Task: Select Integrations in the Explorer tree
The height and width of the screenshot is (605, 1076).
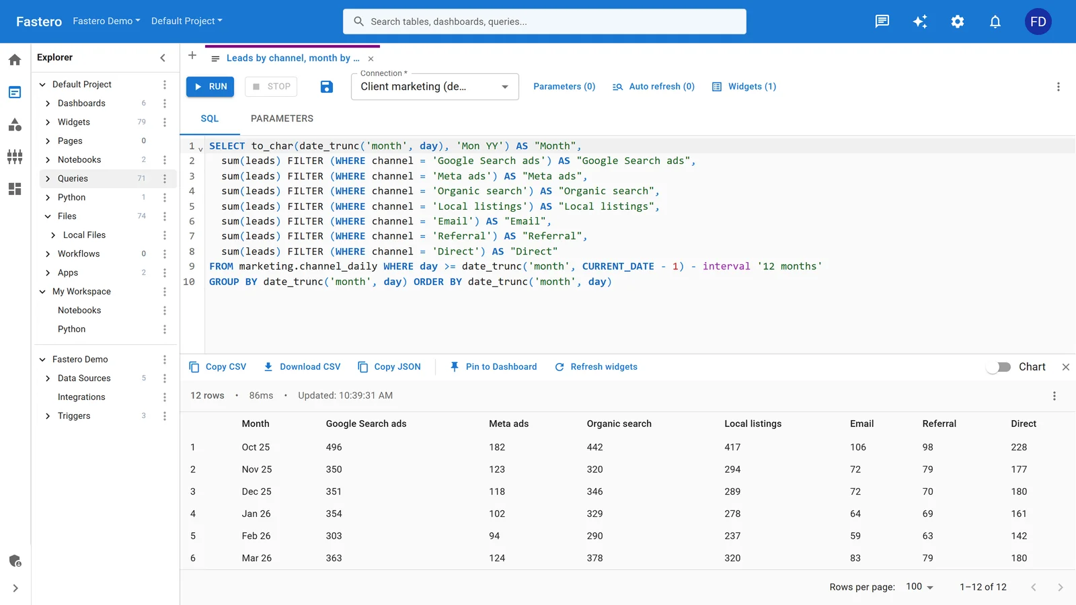Action: [x=81, y=397]
